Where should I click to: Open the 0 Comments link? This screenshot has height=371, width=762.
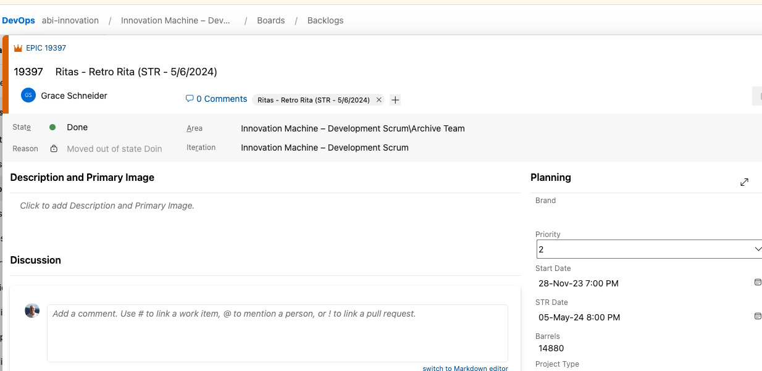[222, 99]
